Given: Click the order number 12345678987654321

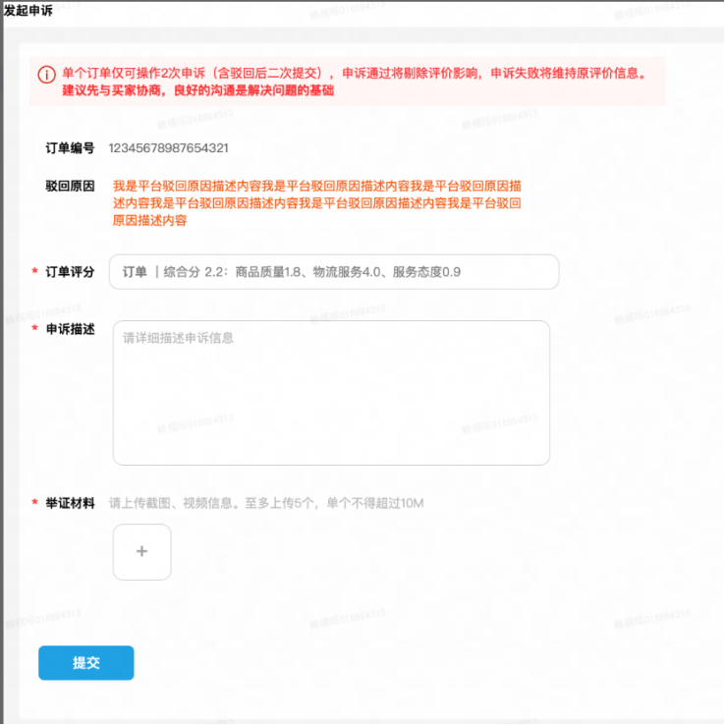Looking at the screenshot, I should click(x=168, y=148).
